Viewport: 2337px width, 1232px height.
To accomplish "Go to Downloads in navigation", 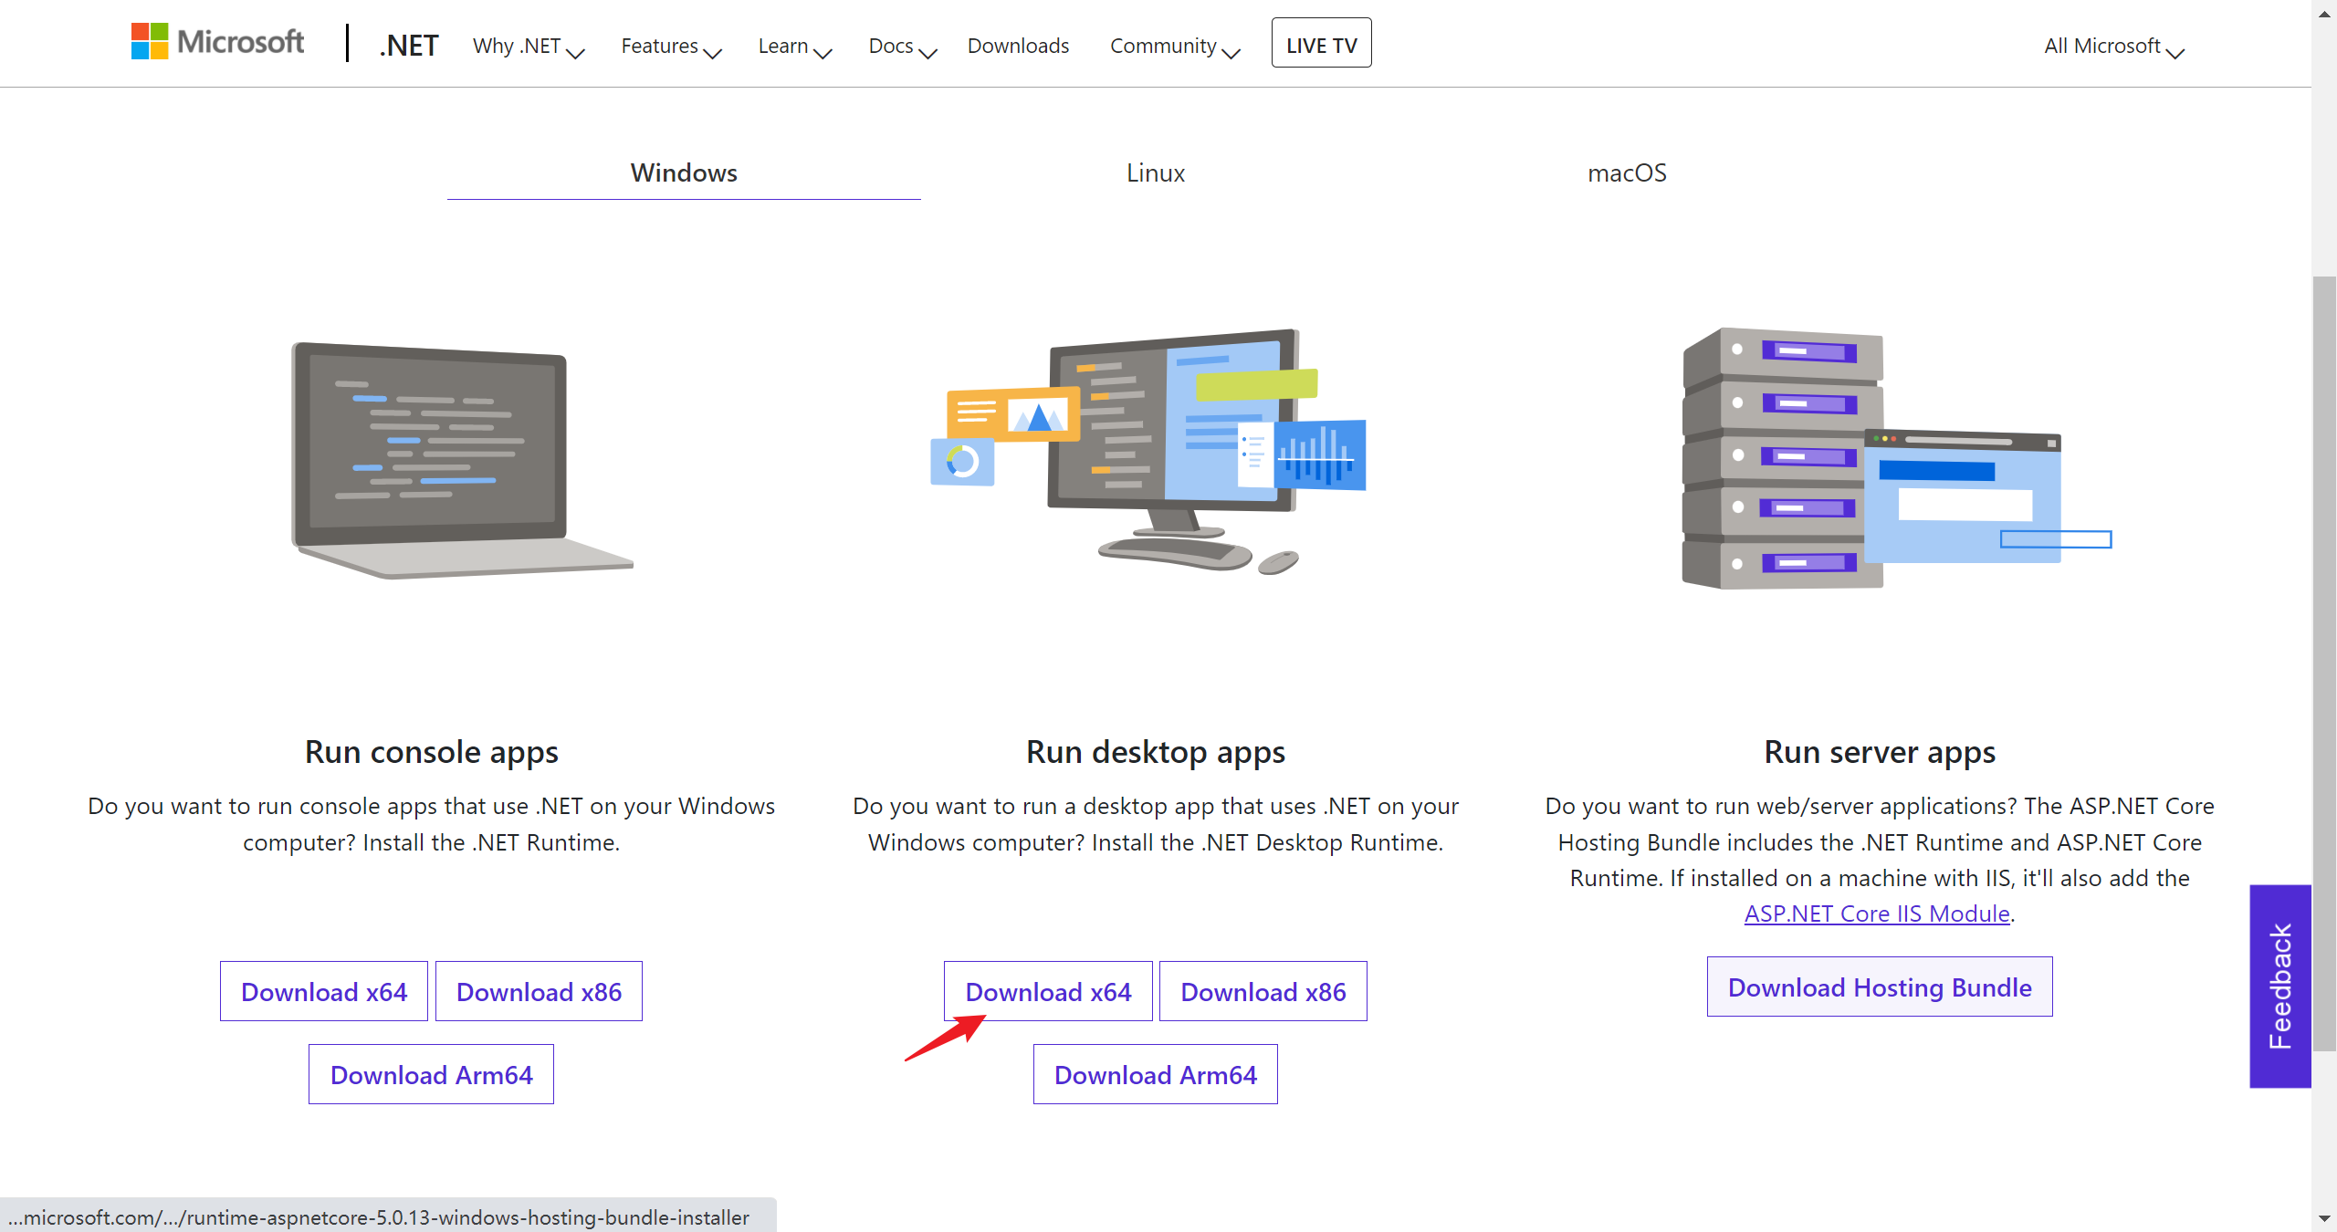I will coord(1018,47).
